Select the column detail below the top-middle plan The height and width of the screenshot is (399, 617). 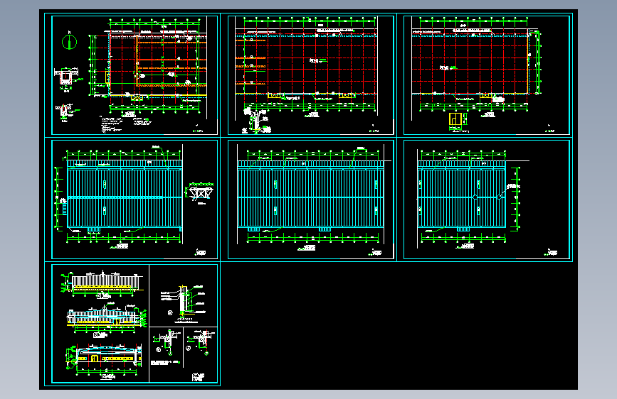tap(257, 121)
